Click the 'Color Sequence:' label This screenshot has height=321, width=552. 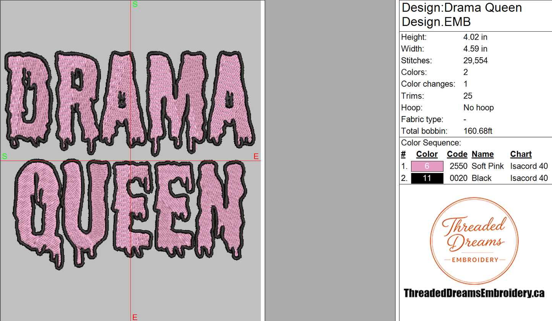(x=431, y=143)
